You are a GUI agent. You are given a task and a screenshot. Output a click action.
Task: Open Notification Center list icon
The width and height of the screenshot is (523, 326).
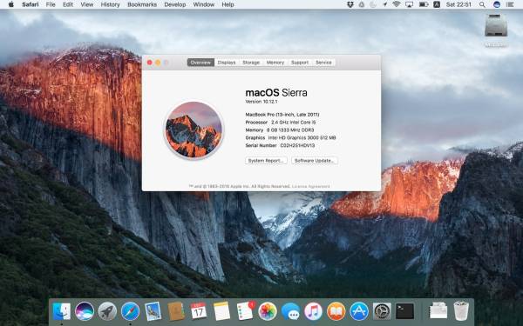(x=510, y=4)
